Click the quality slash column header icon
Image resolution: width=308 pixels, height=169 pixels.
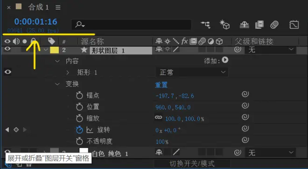click(x=176, y=41)
